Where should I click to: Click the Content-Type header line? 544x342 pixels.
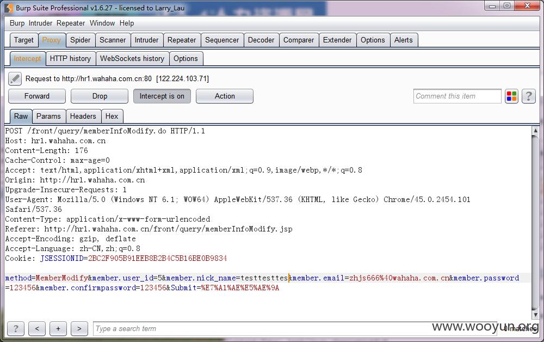click(x=108, y=219)
